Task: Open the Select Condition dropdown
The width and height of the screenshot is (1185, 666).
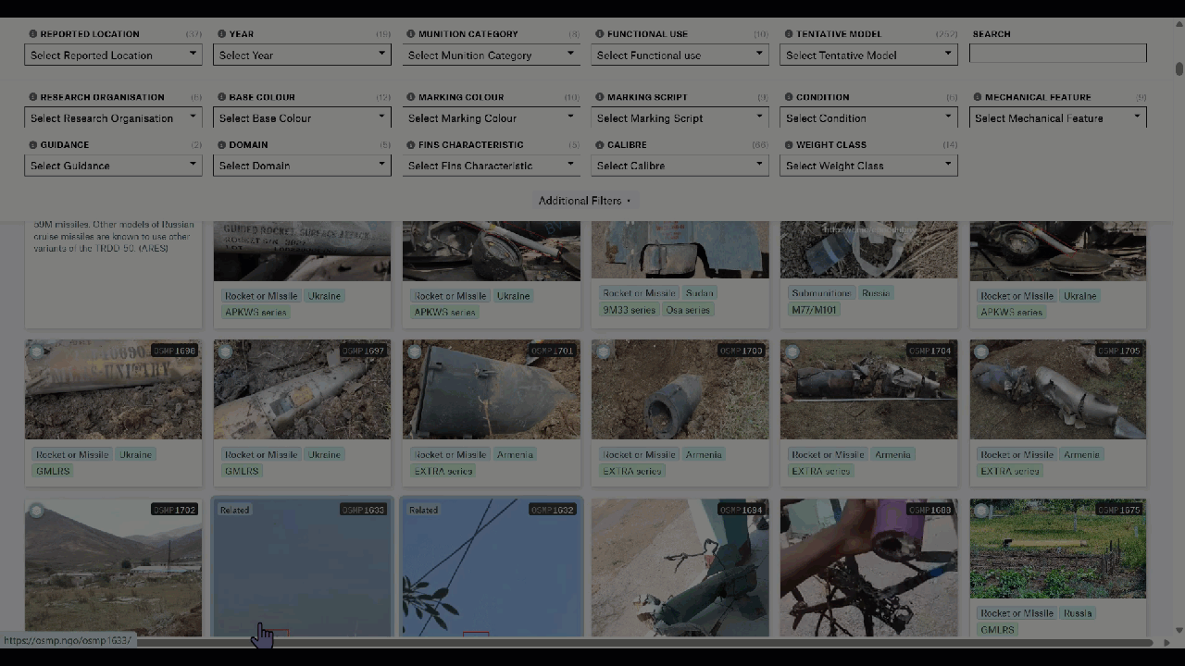Action: pyautogui.click(x=868, y=118)
